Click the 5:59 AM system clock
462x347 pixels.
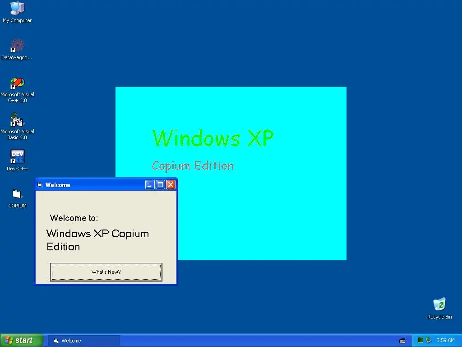tap(445, 340)
